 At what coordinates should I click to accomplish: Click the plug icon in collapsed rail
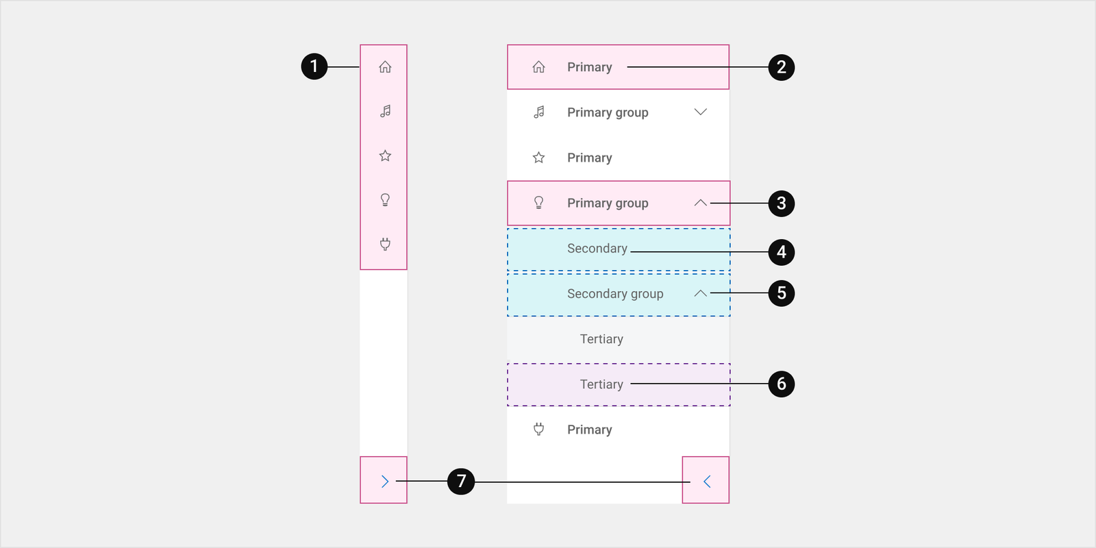[x=385, y=244]
